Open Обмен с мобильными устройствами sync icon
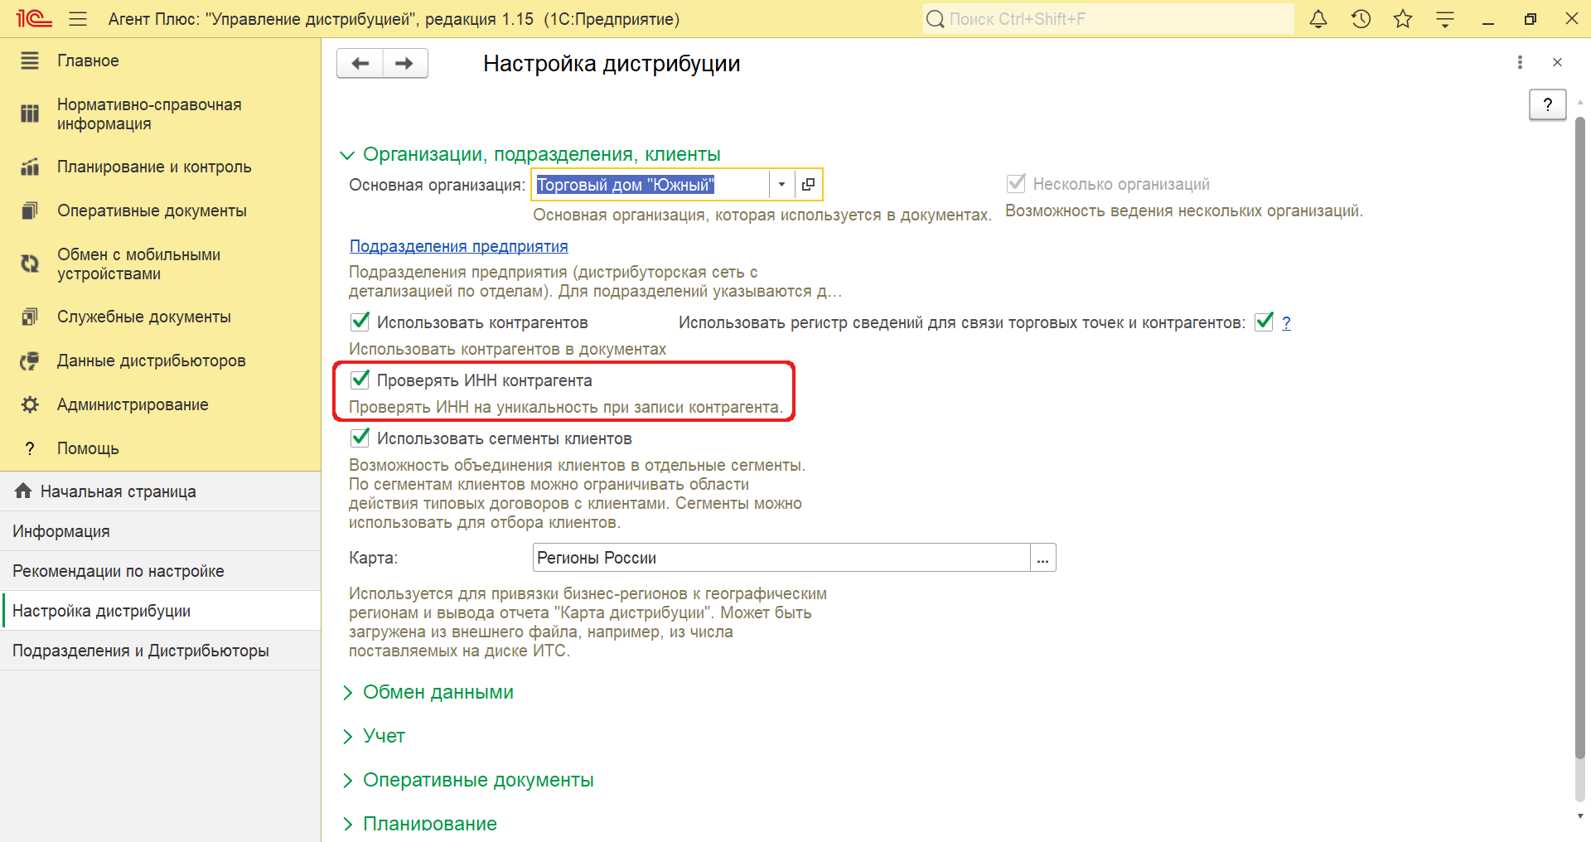The image size is (1591, 842). pyautogui.click(x=30, y=264)
